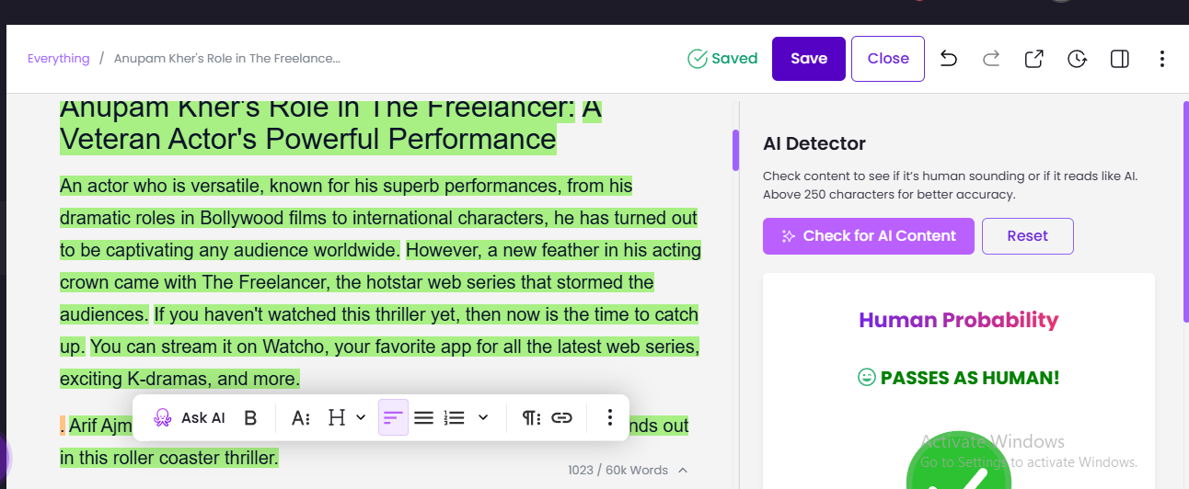Click the 'in this roller coaster thriller.' line
The height and width of the screenshot is (489, 1189).
[169, 458]
